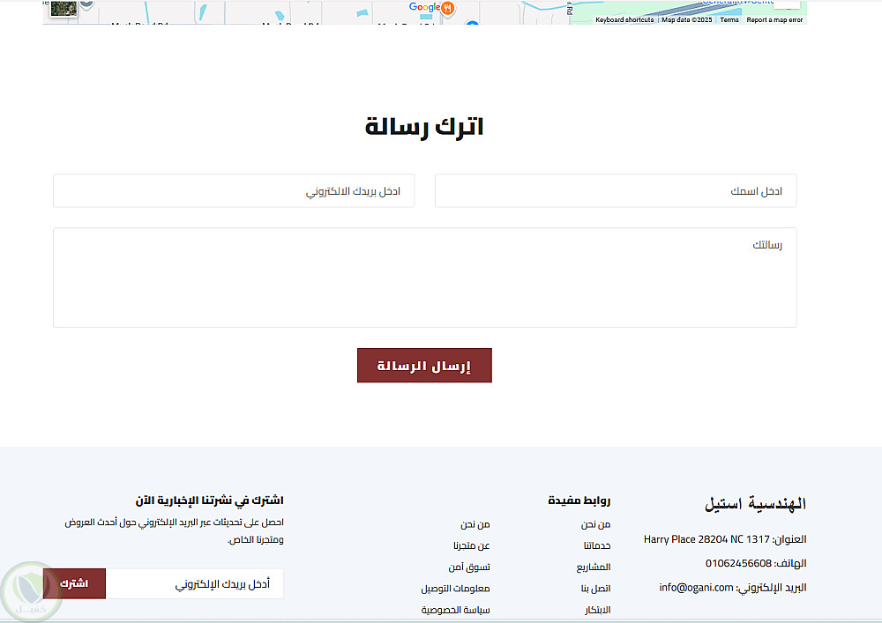Open the map Terms link

coord(729,19)
